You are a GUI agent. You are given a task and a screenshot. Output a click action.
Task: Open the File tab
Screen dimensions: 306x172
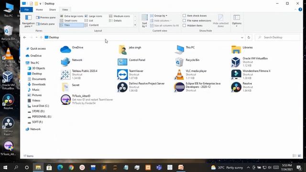tap(27, 10)
